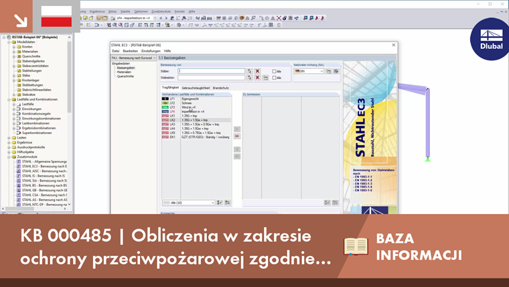Click Polish flag icon

pos(56,16)
